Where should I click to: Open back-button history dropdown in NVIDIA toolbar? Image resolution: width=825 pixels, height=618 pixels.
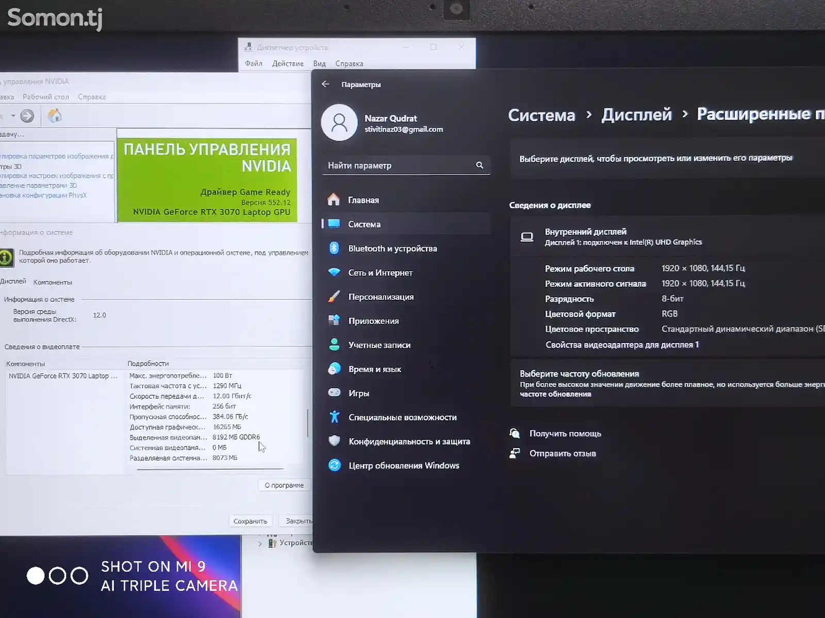[13, 116]
